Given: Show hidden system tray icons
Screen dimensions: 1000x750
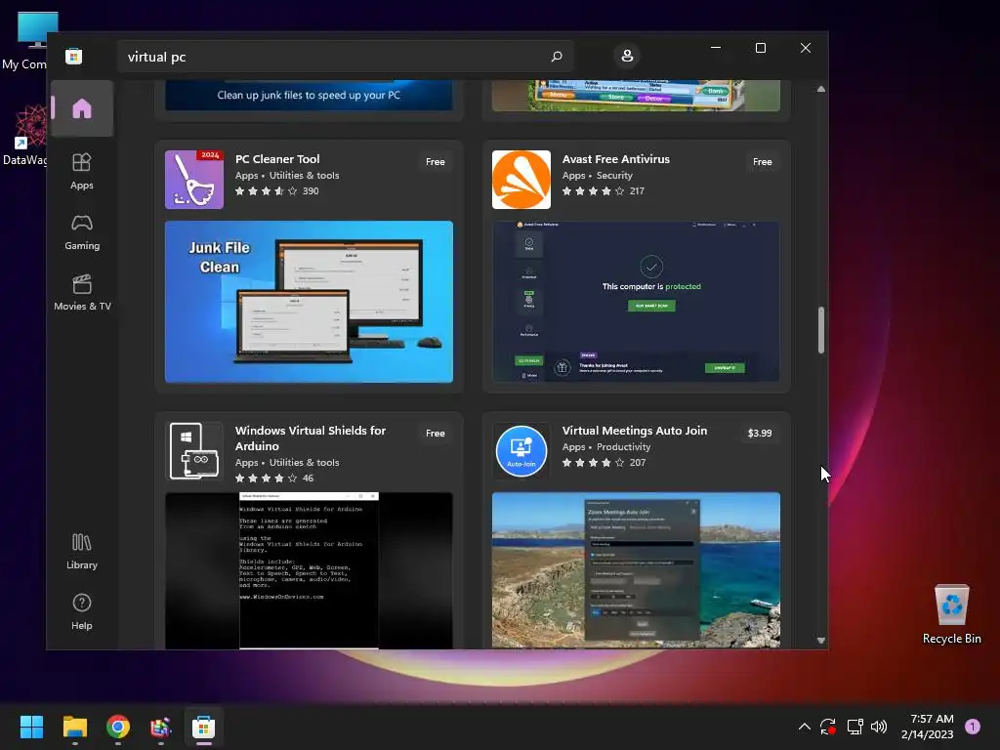Looking at the screenshot, I should (x=805, y=727).
